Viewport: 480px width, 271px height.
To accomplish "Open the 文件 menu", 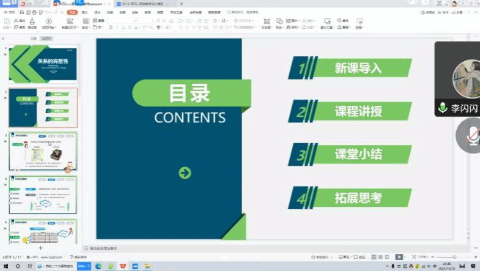I will pyautogui.click(x=9, y=12).
